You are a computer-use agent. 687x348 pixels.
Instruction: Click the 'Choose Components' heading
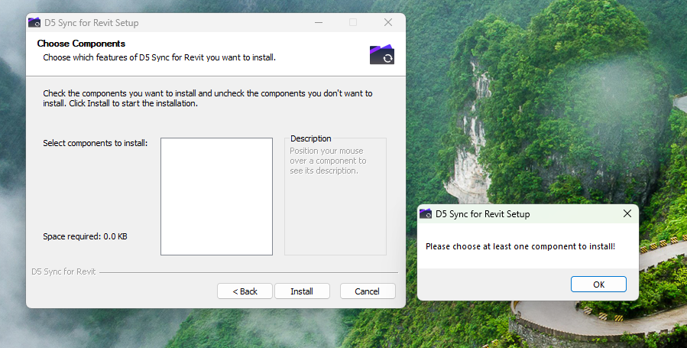[x=81, y=44]
